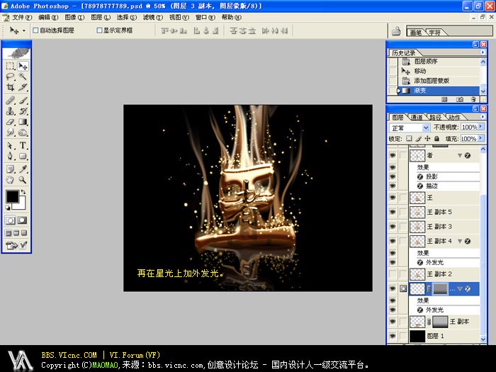Screen dimensions: 496x372
Task: Enable the 自动选择图层 checkbox
Action: (35, 30)
